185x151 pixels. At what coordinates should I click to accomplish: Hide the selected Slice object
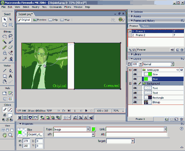point(135,79)
